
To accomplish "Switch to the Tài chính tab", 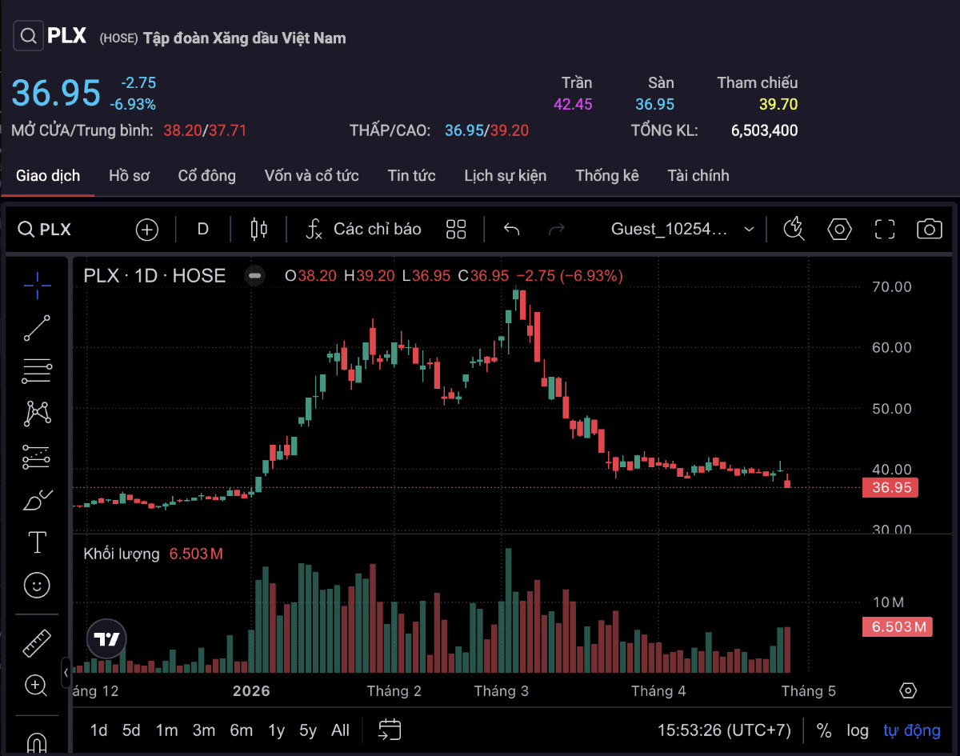I will pyautogui.click(x=698, y=175).
